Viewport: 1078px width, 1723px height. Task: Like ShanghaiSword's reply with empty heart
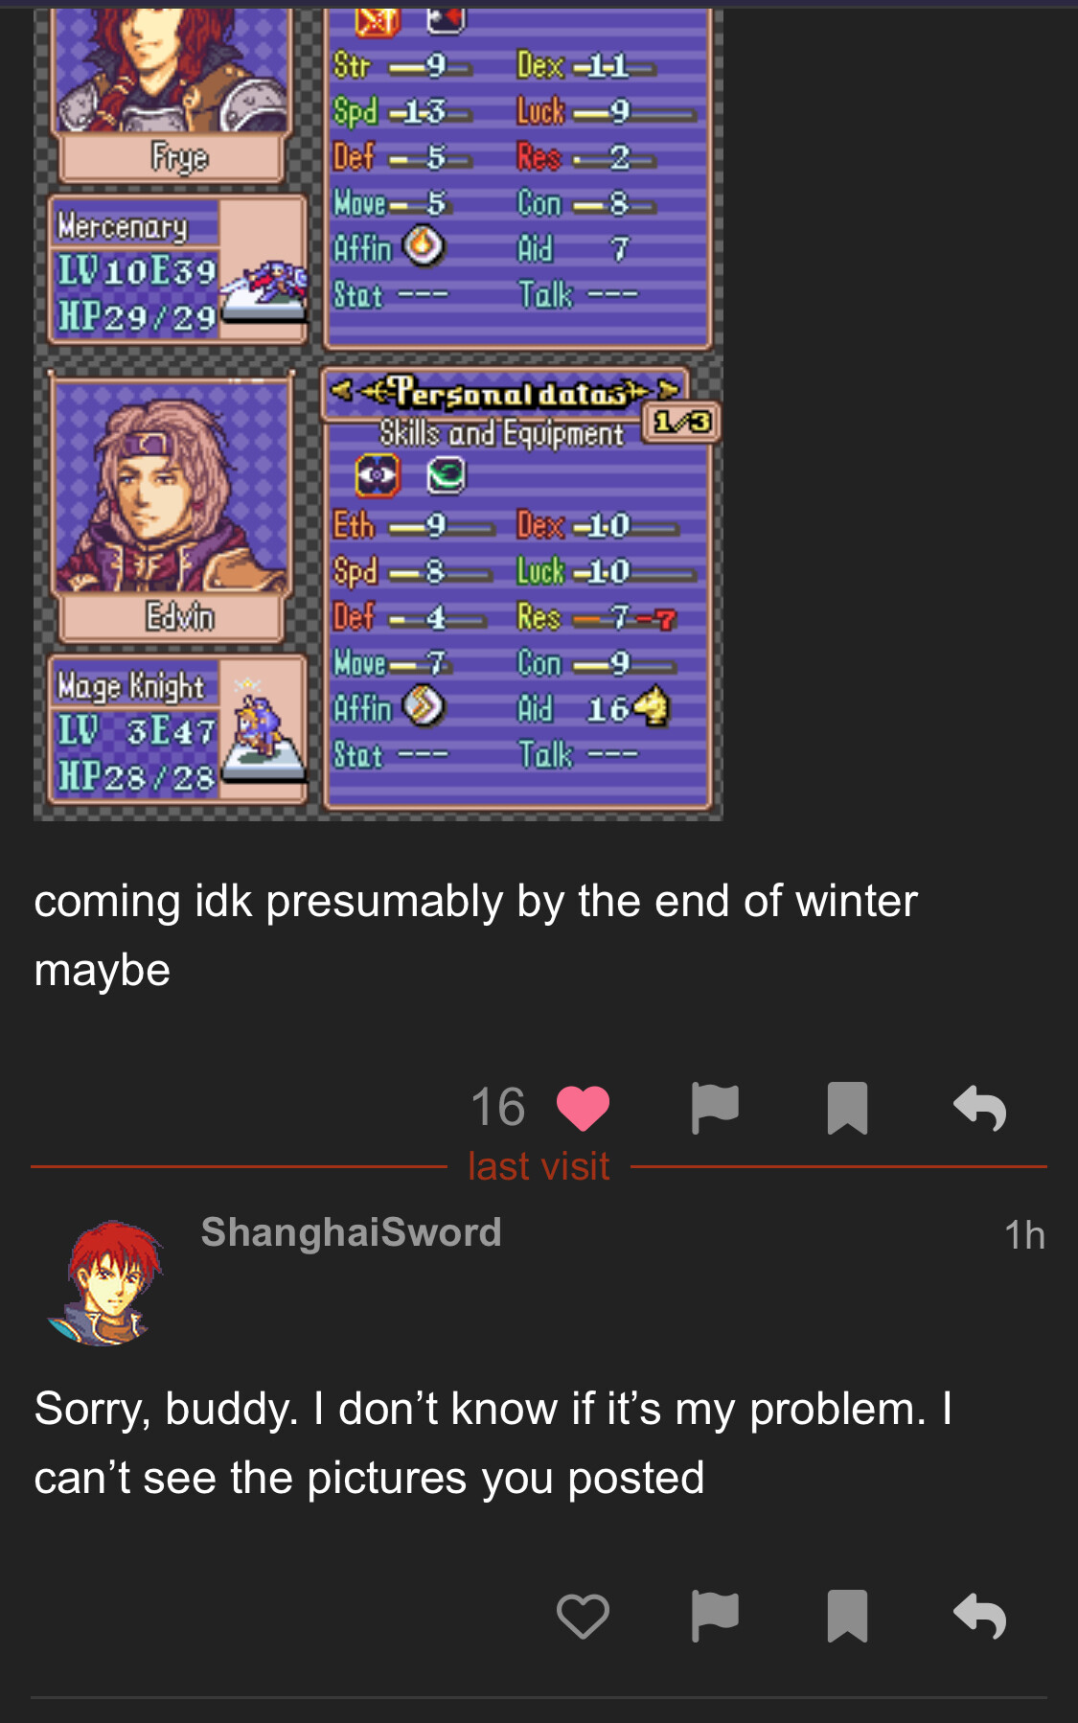(583, 1617)
